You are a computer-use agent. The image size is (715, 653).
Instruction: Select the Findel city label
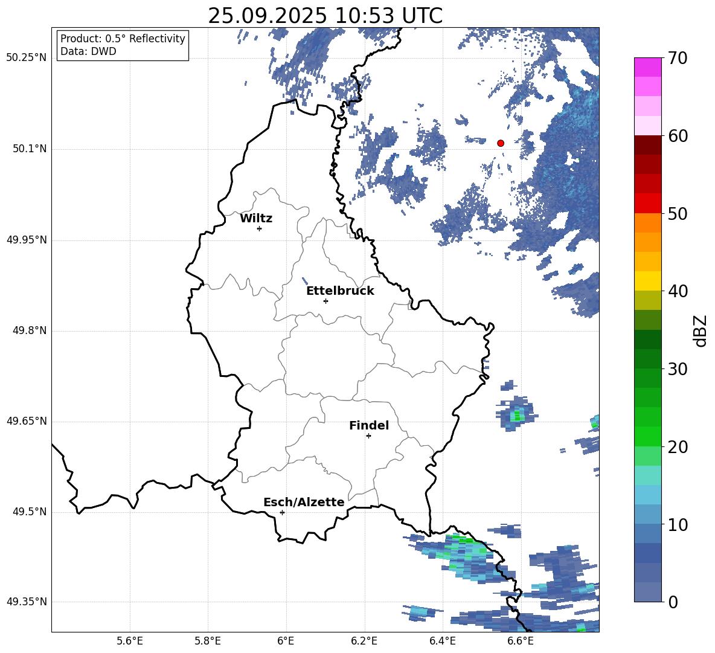[x=369, y=425]
